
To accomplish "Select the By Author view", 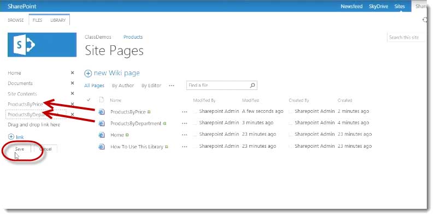I will [123, 86].
